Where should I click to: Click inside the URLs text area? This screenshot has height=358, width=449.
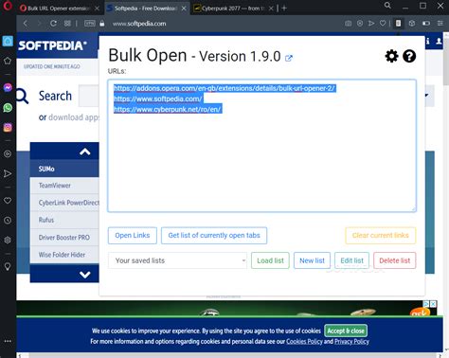coord(261,146)
